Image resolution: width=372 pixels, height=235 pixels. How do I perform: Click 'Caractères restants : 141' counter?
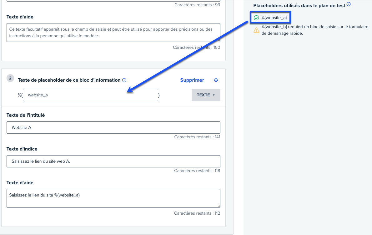(x=197, y=137)
